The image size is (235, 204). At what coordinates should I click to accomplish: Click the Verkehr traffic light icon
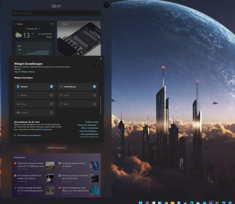(x=18, y=87)
